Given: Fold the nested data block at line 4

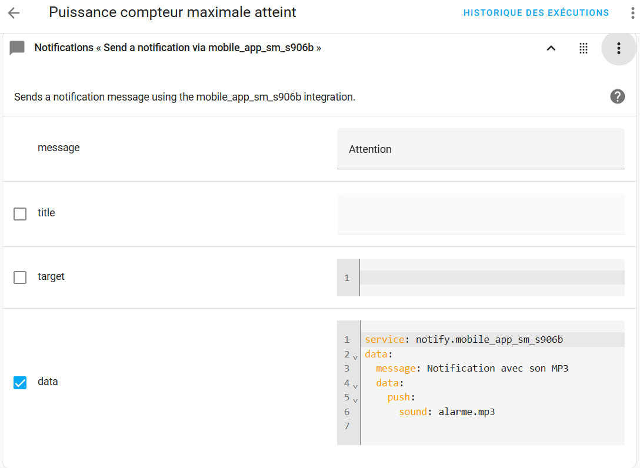Looking at the screenshot, I should [355, 386].
